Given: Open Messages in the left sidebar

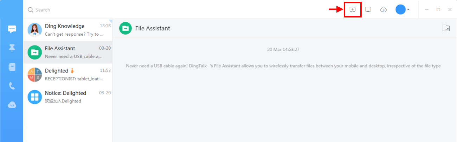Looking at the screenshot, I should coord(12,29).
